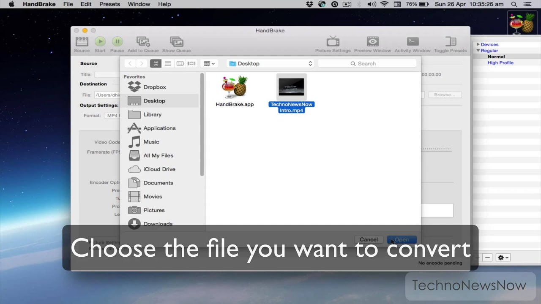Open the File menu
541x304 pixels.
pyautogui.click(x=68, y=4)
